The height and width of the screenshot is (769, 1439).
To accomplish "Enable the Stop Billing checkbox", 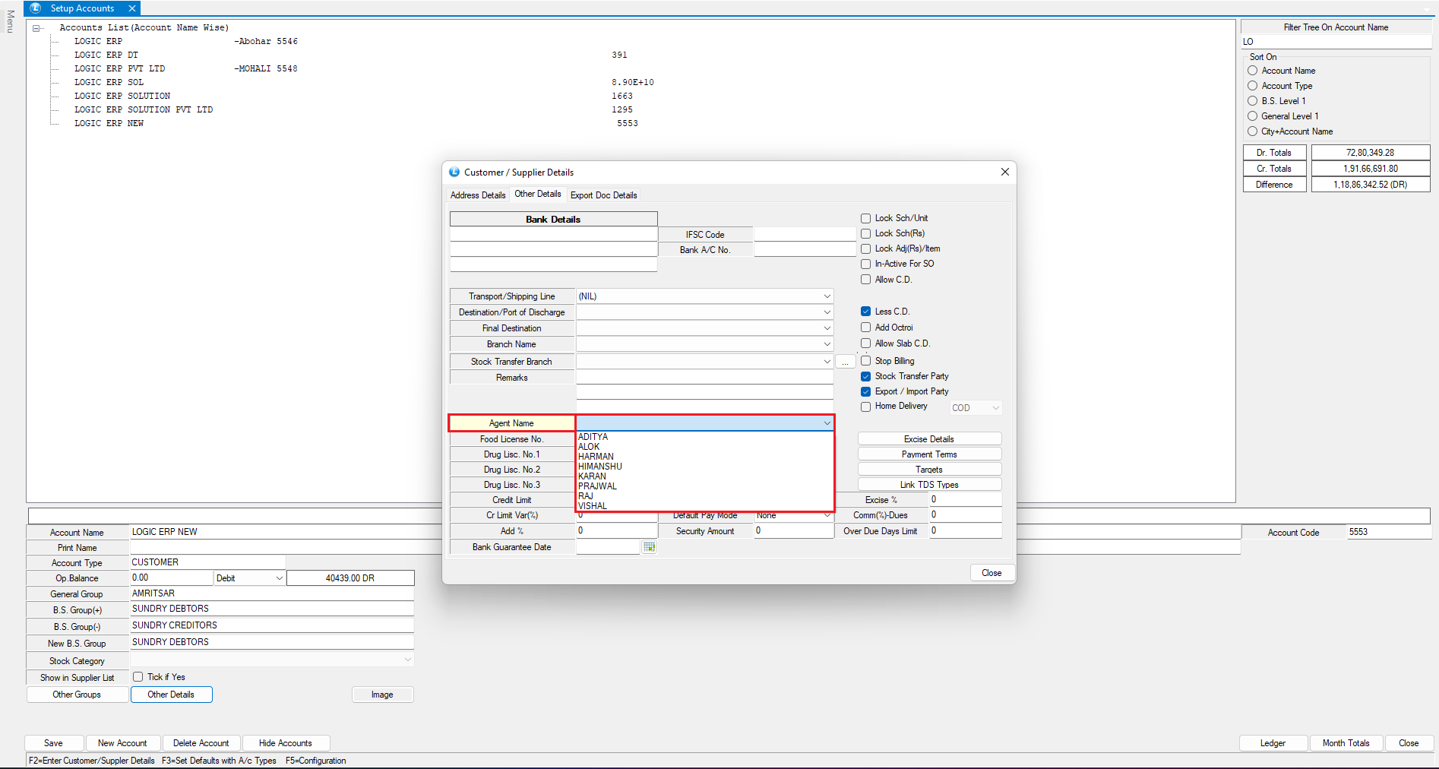I will 865,361.
